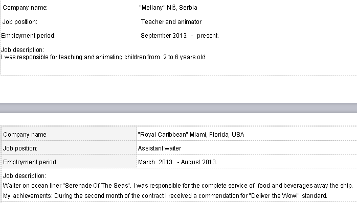The image size is (357, 203).
Task: Select the Teacher and animator job position
Action: click(x=171, y=22)
